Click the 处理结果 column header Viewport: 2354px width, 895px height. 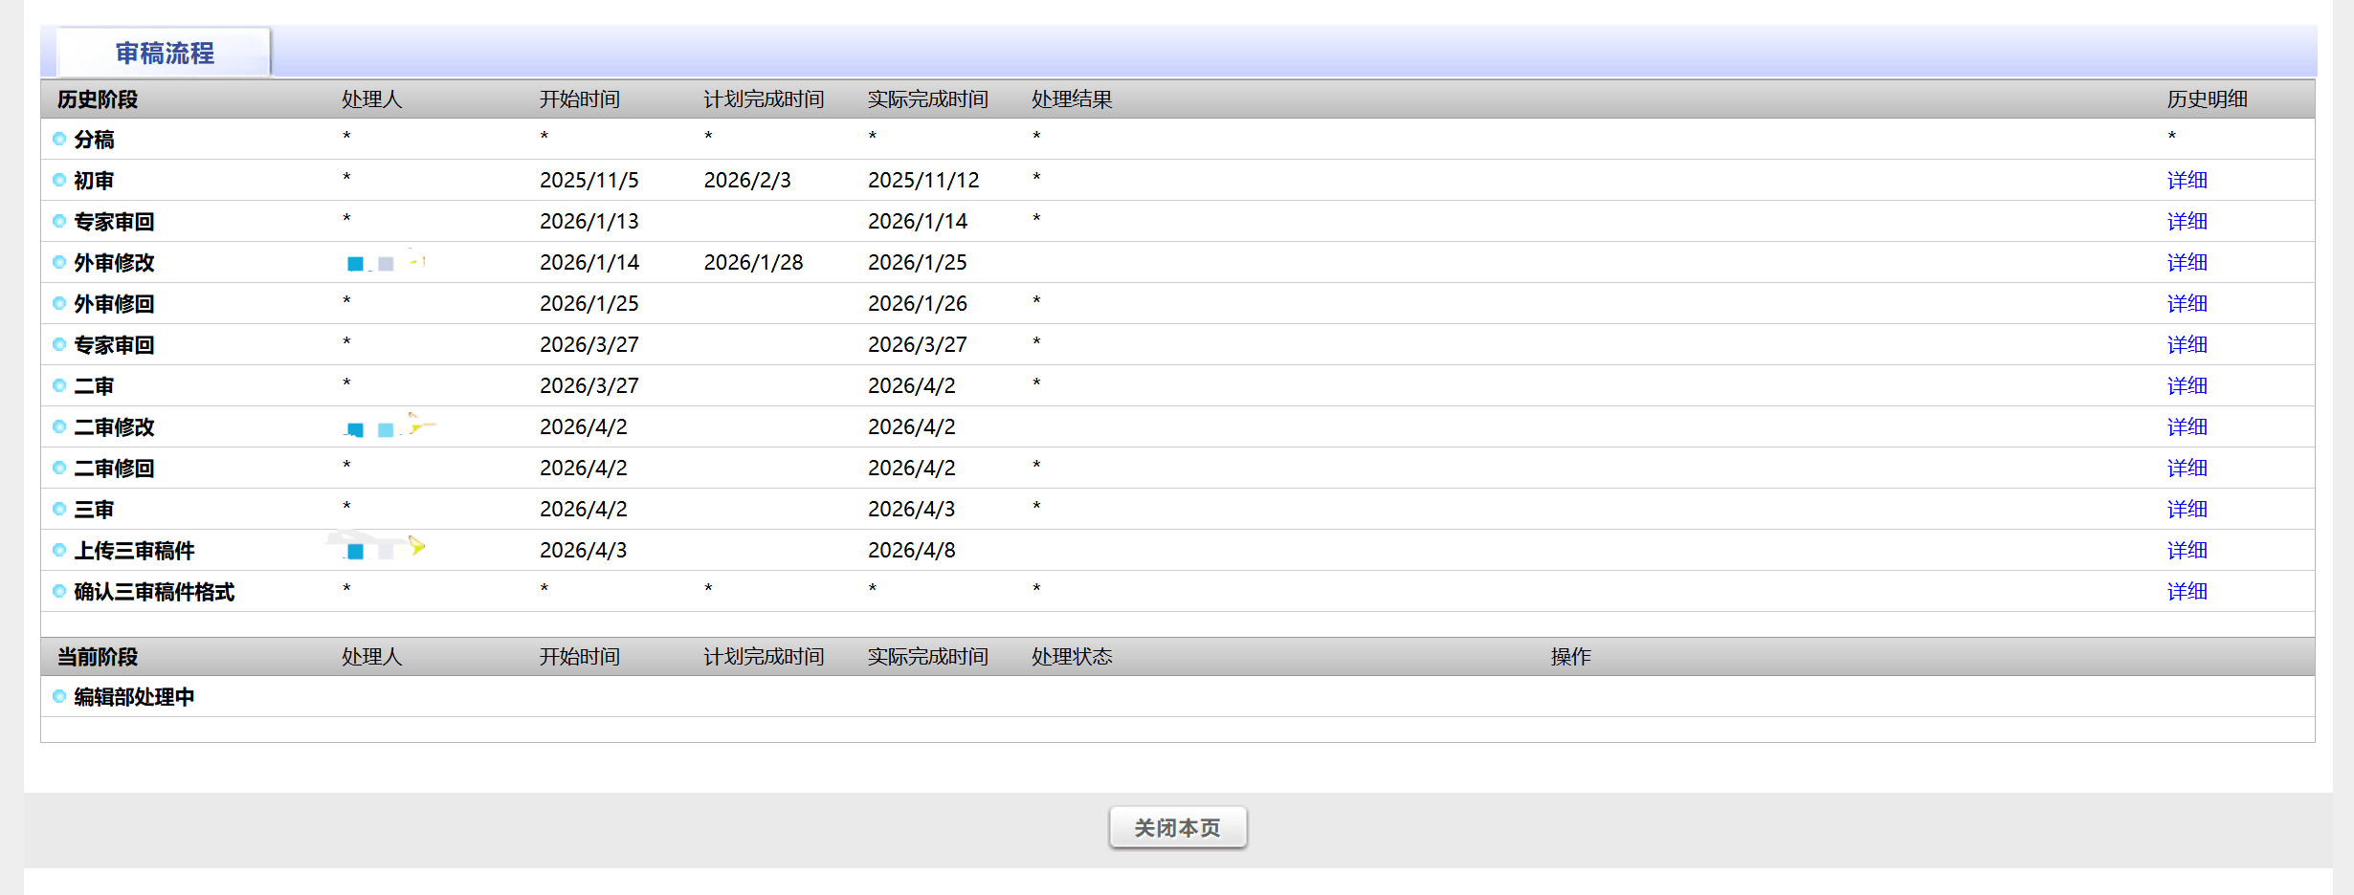click(1072, 99)
